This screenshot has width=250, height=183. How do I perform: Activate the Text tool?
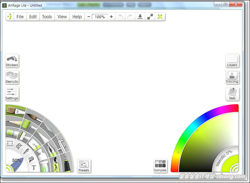pyautogui.click(x=34, y=167)
